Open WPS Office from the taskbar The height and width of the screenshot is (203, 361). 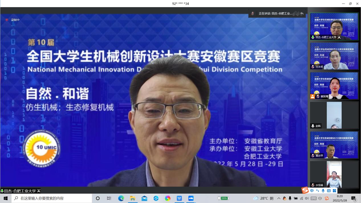179,198
